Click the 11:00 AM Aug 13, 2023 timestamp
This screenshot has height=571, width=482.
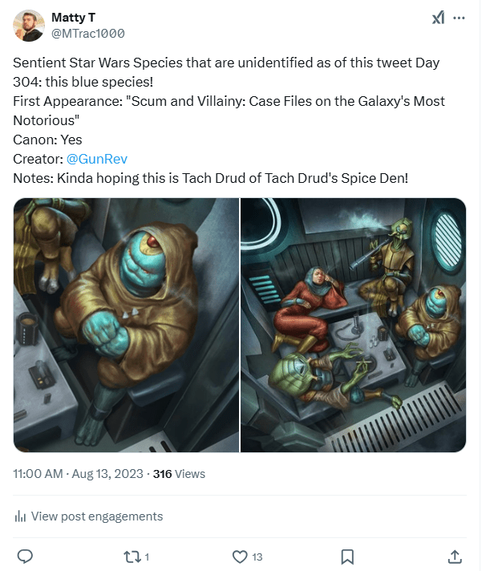[76, 474]
